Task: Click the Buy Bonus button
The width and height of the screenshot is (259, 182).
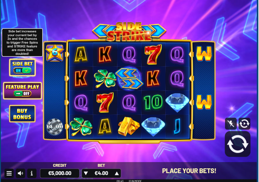Action: pyautogui.click(x=22, y=114)
